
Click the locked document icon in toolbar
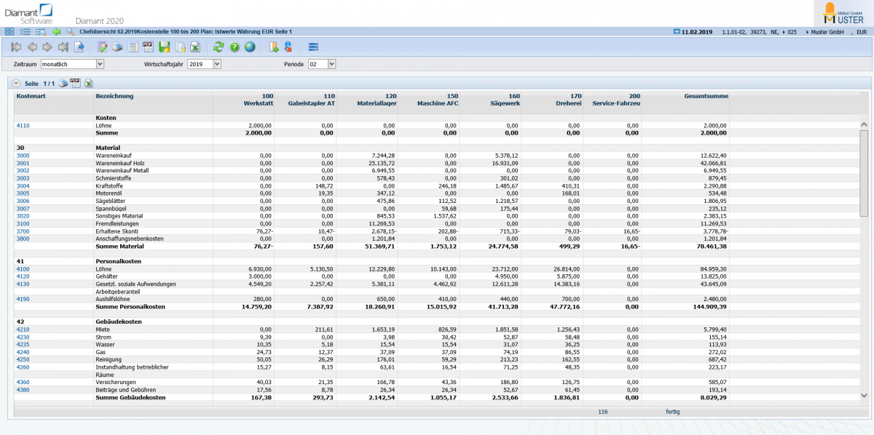click(x=179, y=47)
